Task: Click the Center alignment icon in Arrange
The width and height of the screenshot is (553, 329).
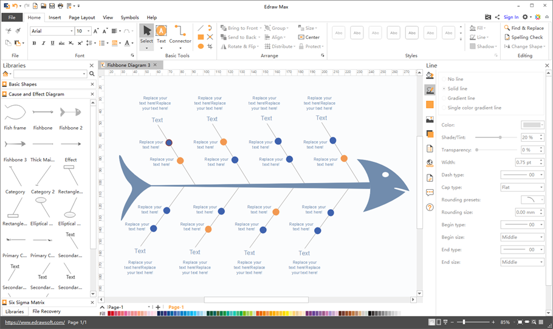Action: click(309, 37)
